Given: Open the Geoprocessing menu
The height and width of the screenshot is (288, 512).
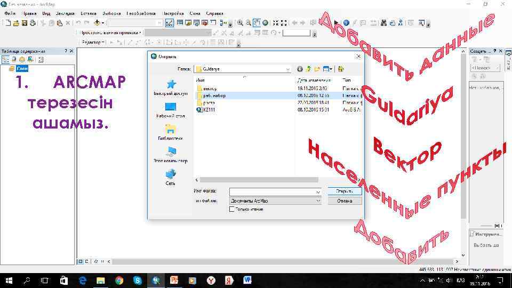Looking at the screenshot, I should pyautogui.click(x=141, y=13).
